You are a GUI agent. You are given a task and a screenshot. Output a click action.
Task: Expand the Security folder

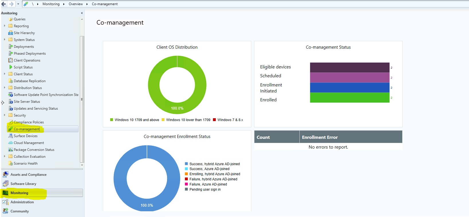[x=5, y=115]
